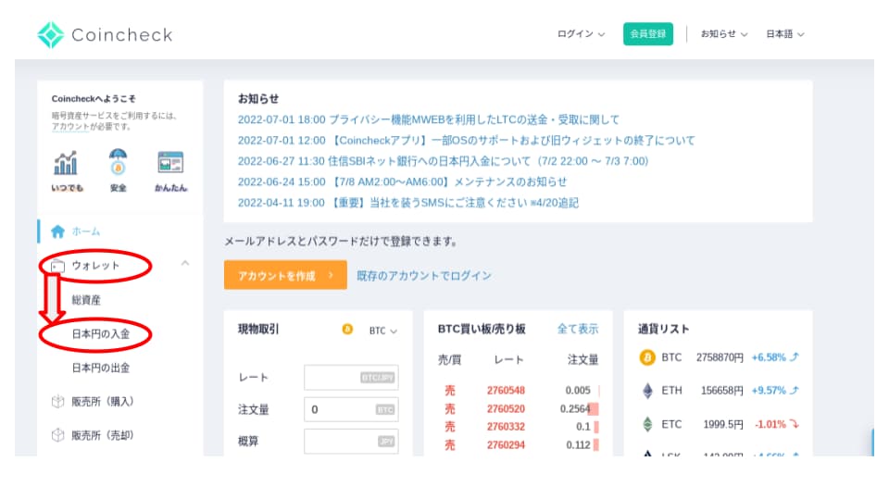Click the ETH icon in 通貨リスト
Image resolution: width=889 pixels, height=500 pixels.
coord(647,391)
